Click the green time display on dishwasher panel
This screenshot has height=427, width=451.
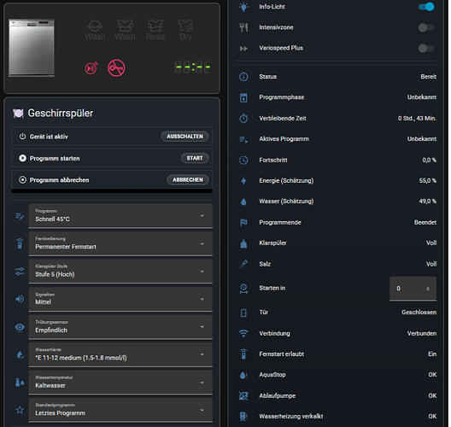(192, 67)
